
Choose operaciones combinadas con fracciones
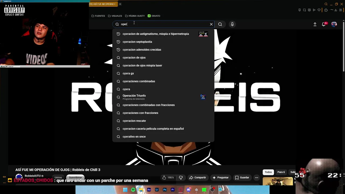pos(163,105)
